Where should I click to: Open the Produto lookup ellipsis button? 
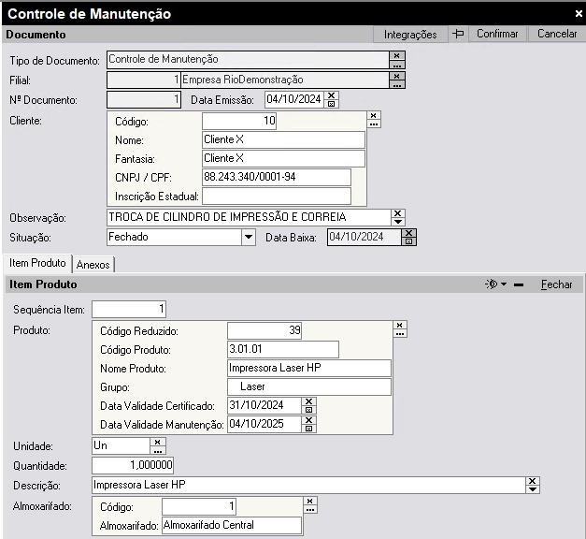400,333
